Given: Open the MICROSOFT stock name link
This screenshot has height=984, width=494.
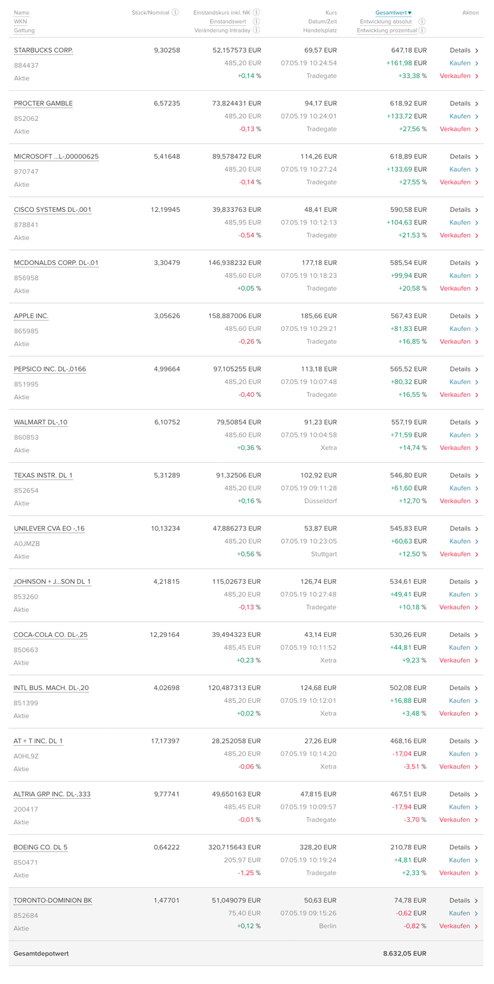Looking at the screenshot, I should [56, 157].
